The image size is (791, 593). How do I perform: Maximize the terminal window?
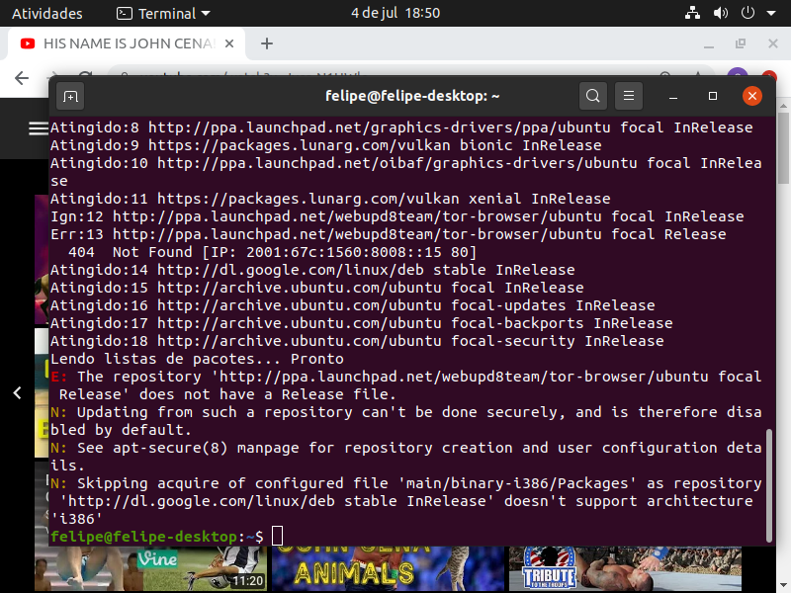pyautogui.click(x=713, y=96)
